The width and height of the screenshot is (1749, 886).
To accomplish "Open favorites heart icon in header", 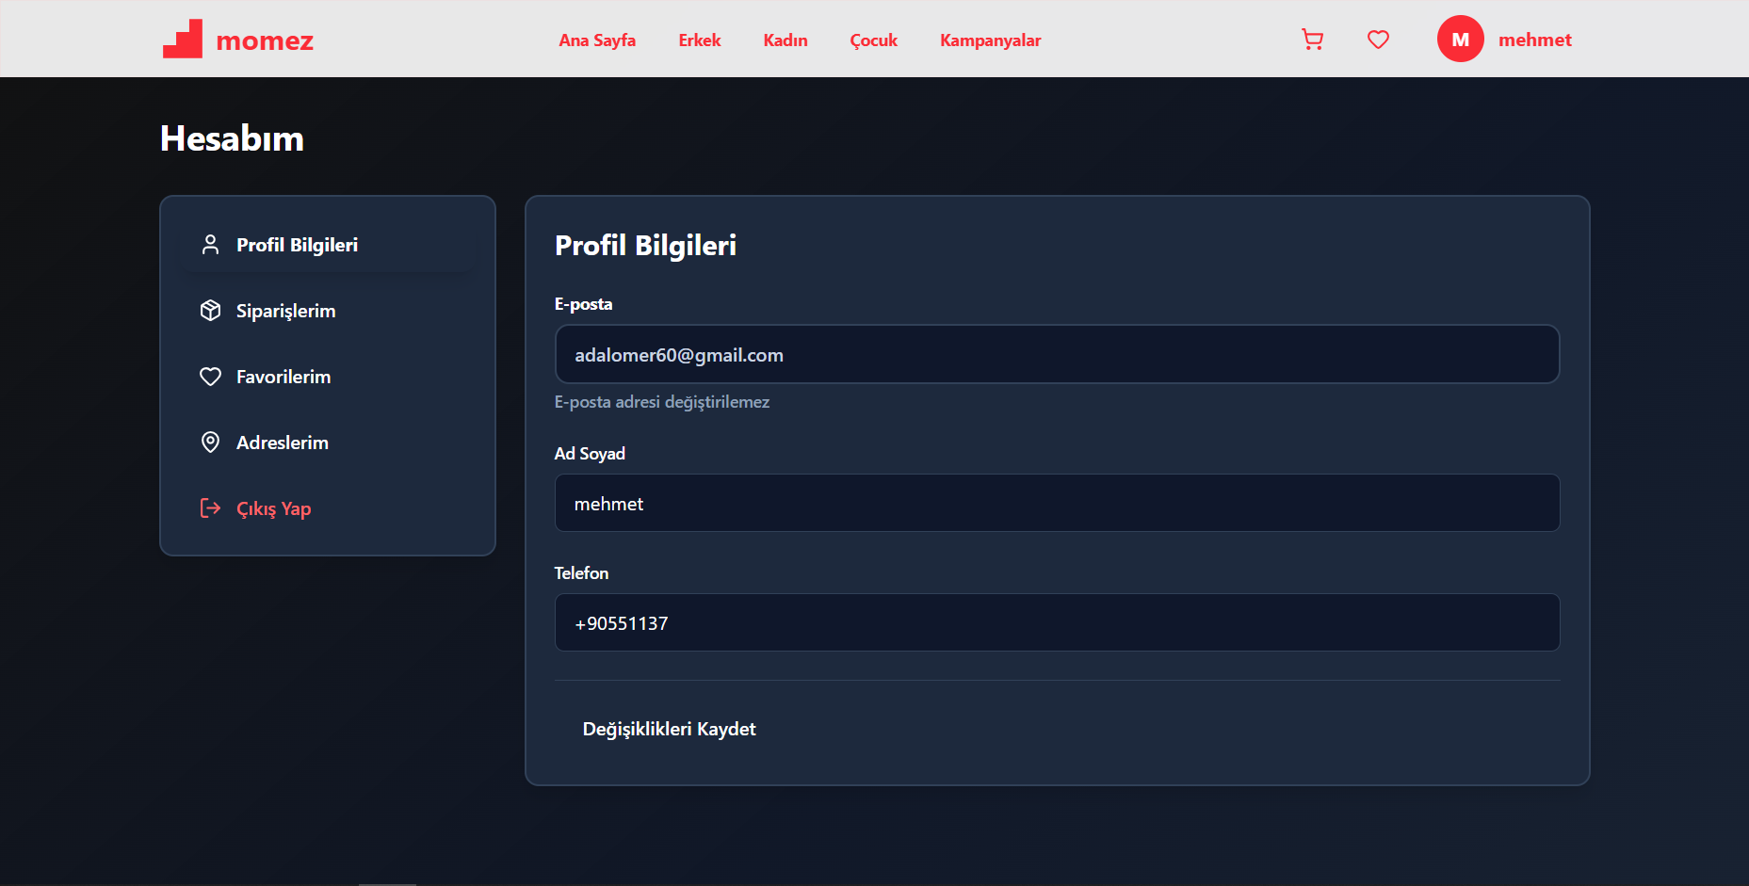I will (x=1378, y=40).
